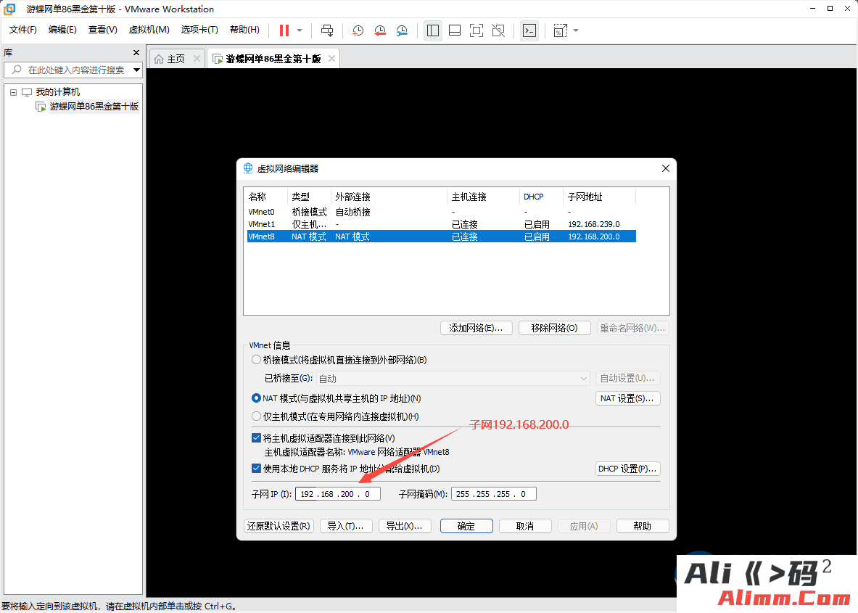Open the Snapshot Manager icon
Image resolution: width=858 pixels, height=613 pixels.
tap(402, 30)
